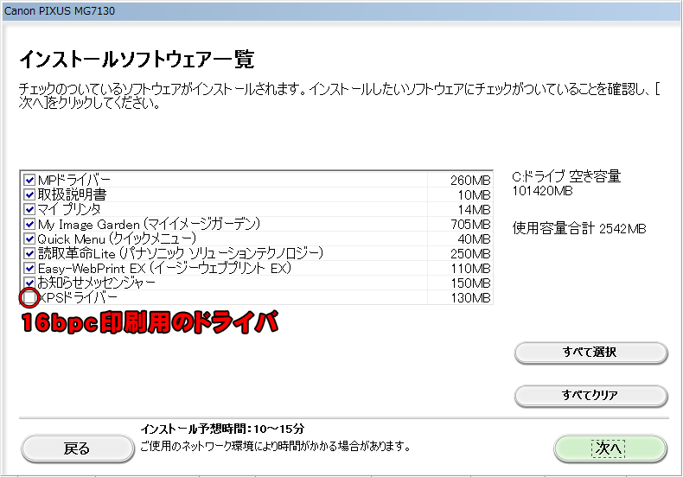This screenshot has height=477, width=683.
Task: Click the 40MB size value
Action: [474, 239]
